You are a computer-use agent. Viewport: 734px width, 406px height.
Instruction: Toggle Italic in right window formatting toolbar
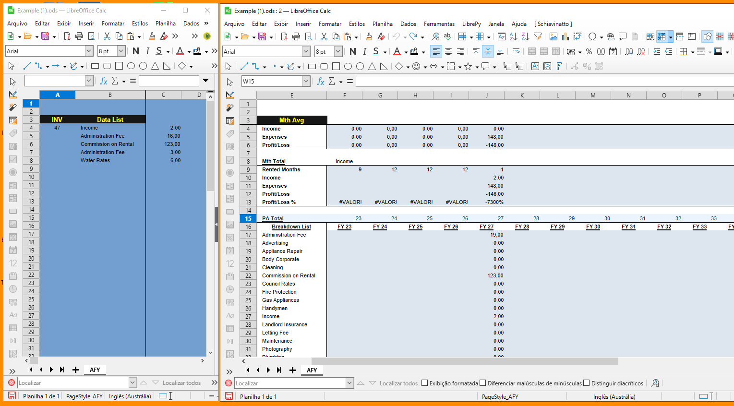365,51
